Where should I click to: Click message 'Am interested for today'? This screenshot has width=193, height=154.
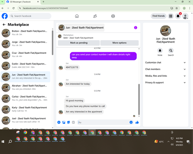click(x=78, y=84)
